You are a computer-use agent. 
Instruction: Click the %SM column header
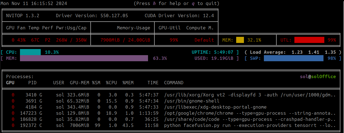pyautogui.click(x=96, y=83)
